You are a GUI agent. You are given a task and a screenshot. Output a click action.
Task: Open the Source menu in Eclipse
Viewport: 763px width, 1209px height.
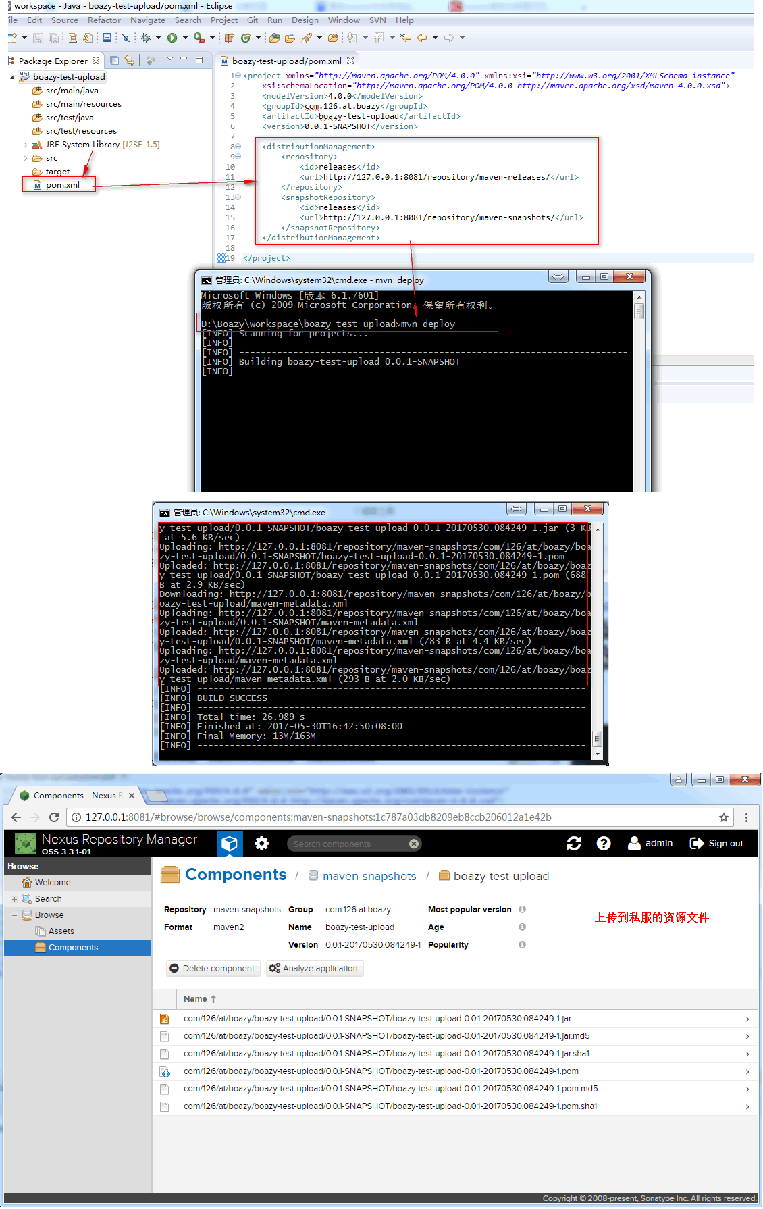(x=65, y=20)
